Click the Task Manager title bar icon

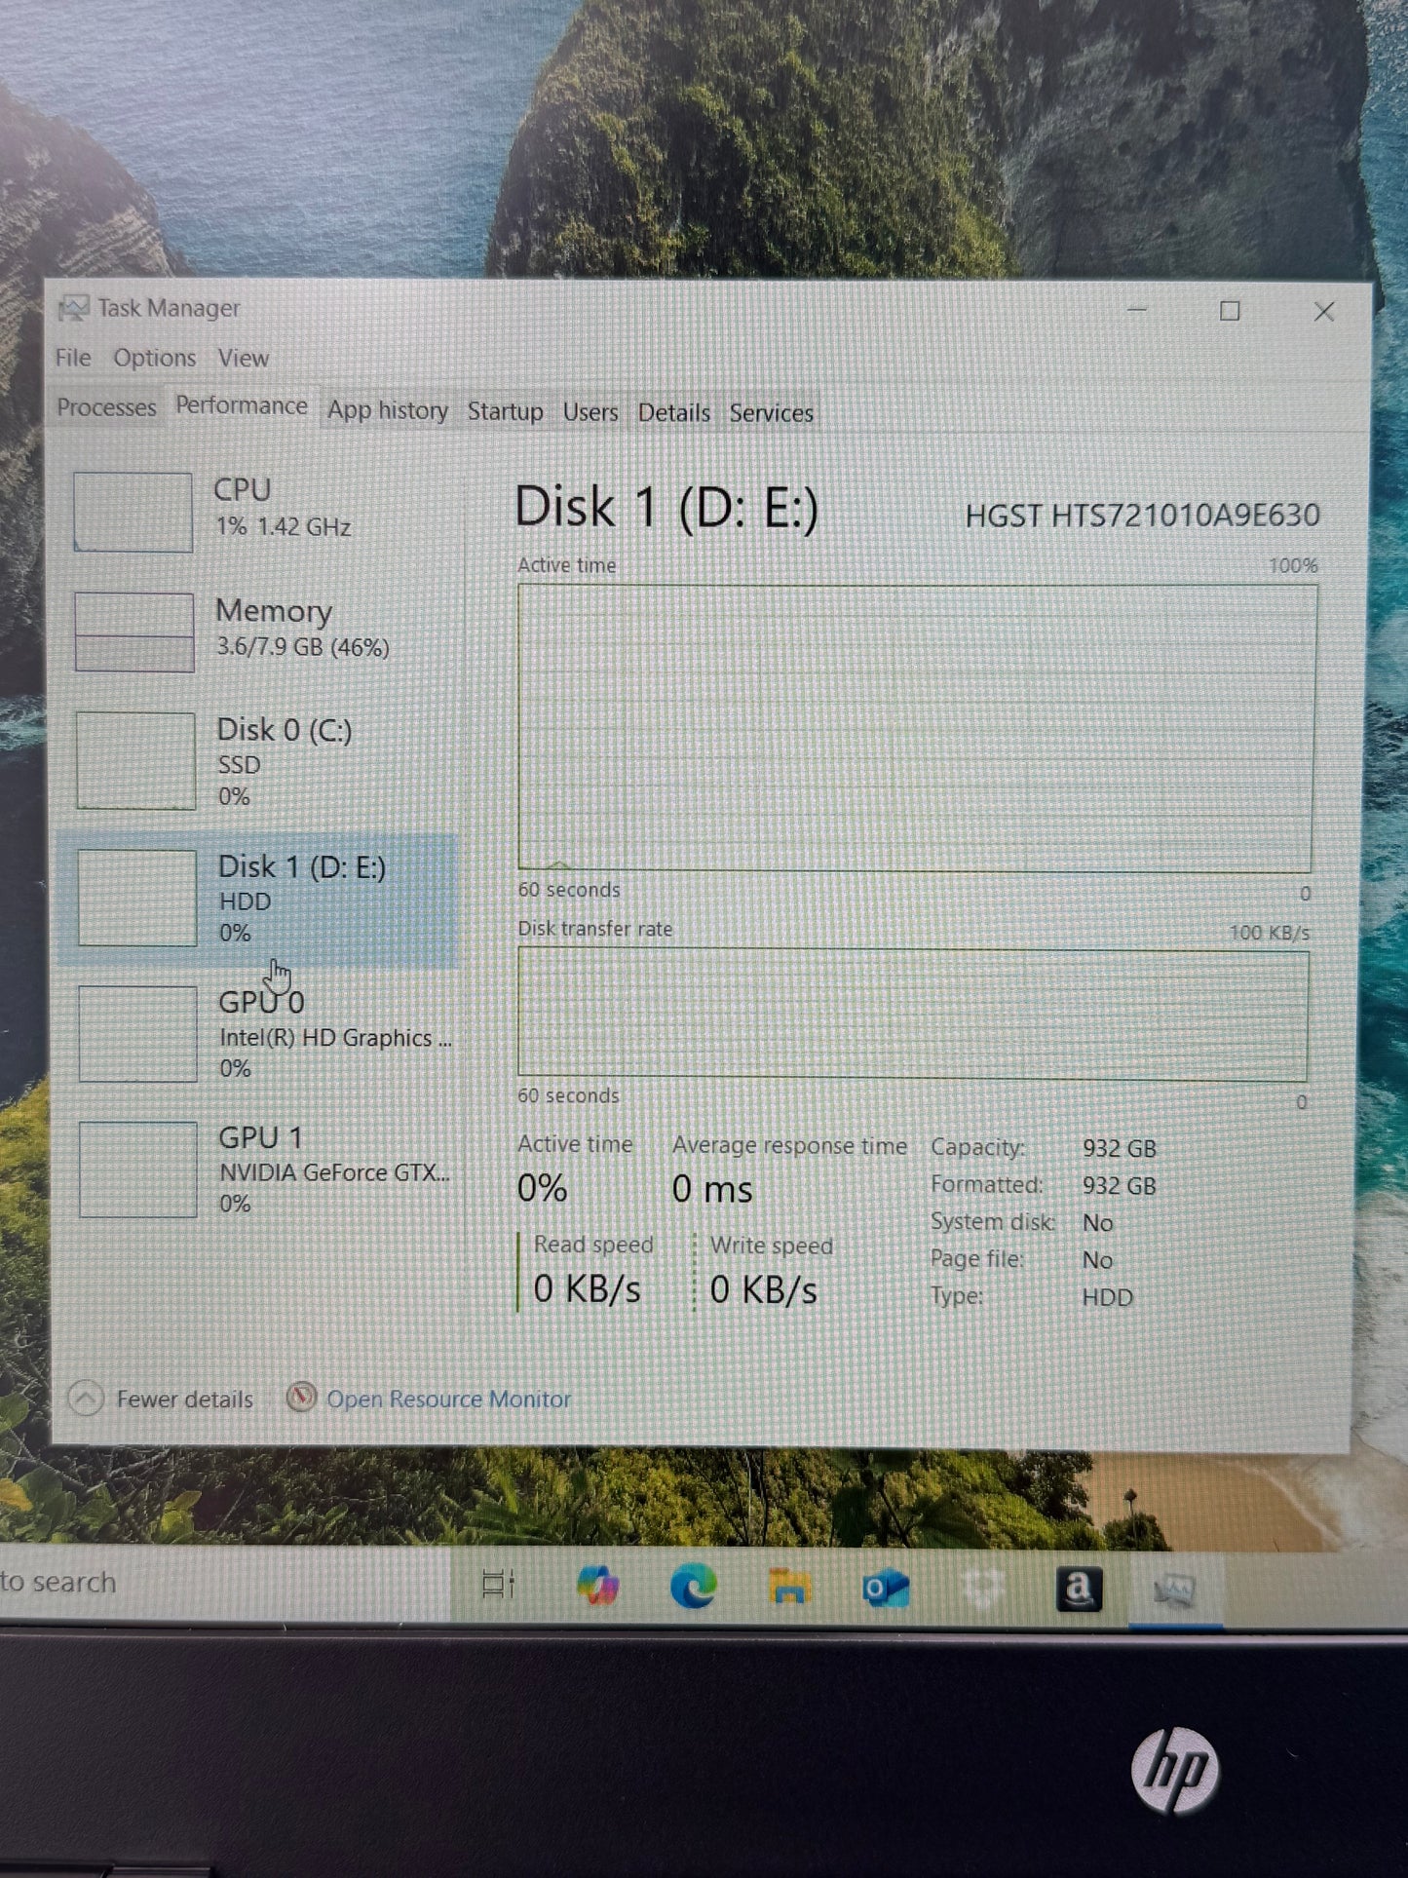click(x=73, y=308)
